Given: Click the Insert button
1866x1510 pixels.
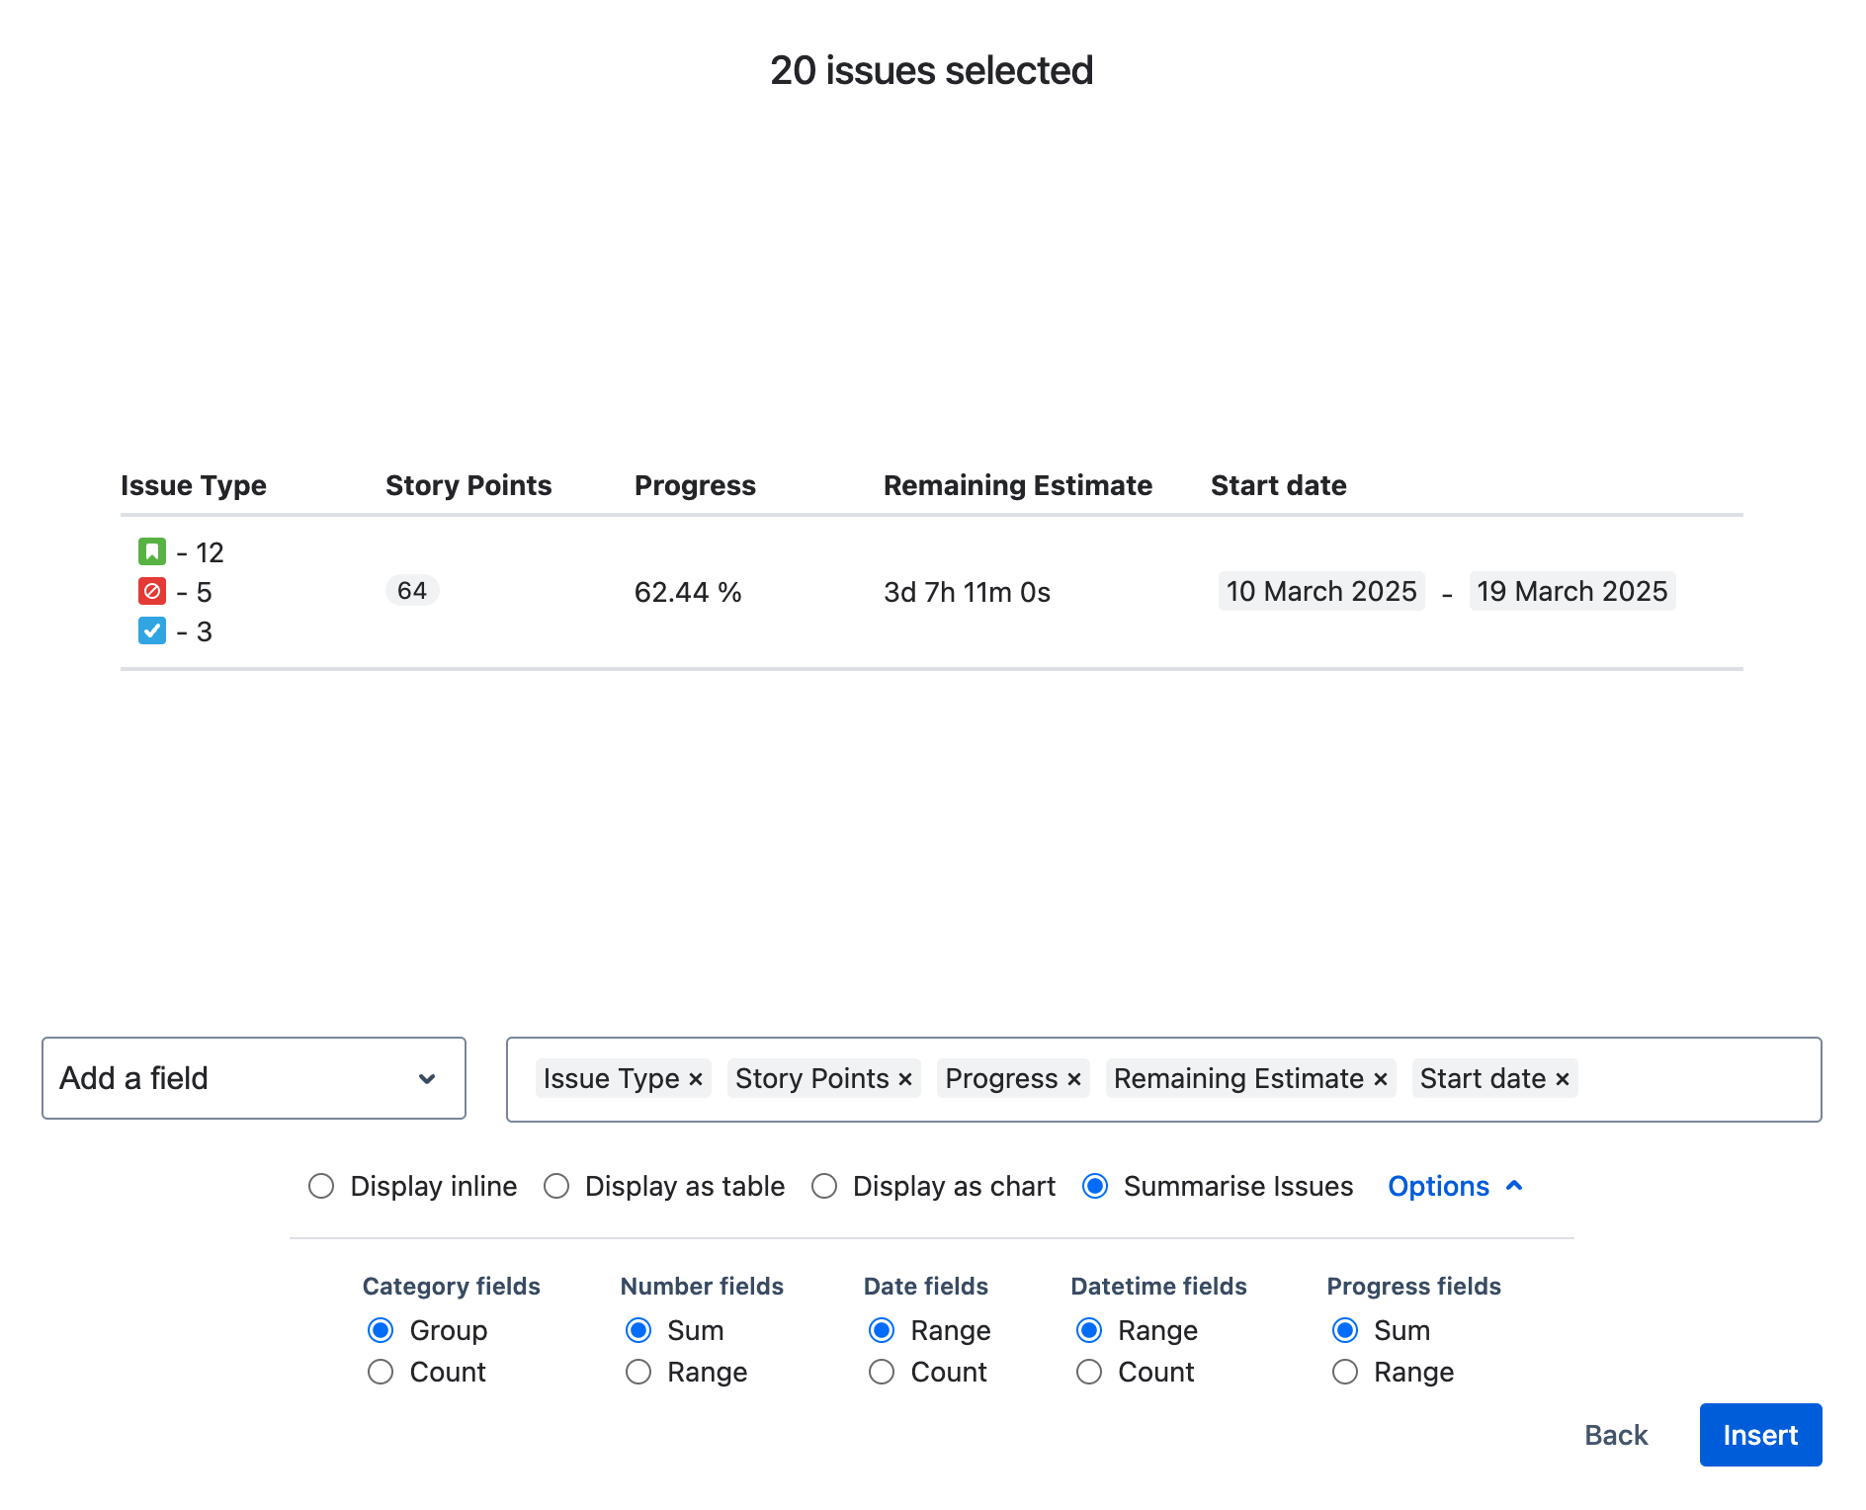Looking at the screenshot, I should tap(1760, 1435).
